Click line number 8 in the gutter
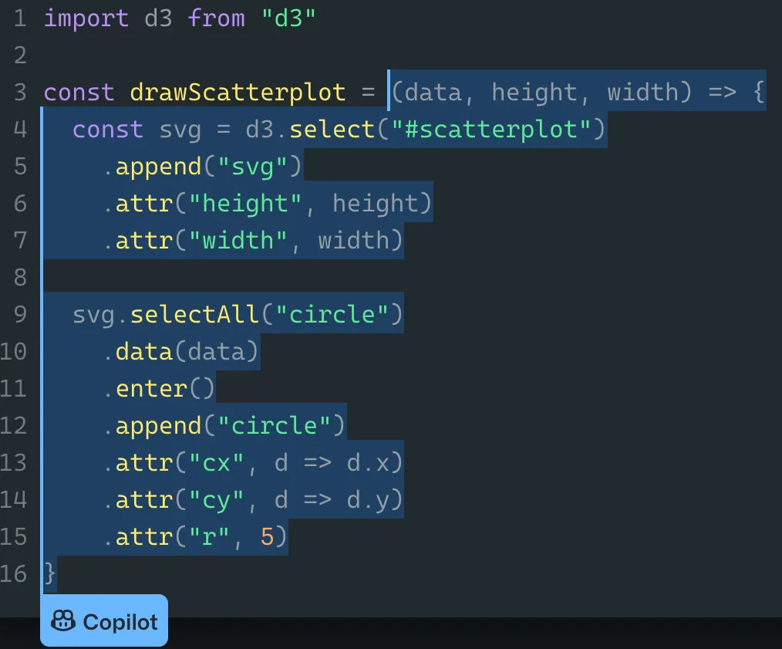The image size is (782, 649). pos(20,278)
